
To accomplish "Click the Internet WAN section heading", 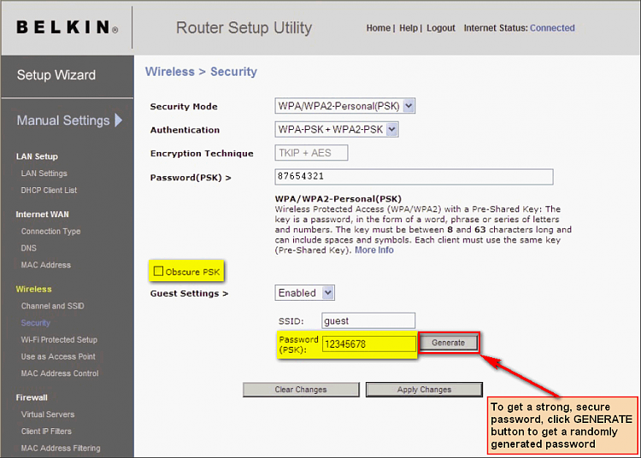I will coord(42,214).
